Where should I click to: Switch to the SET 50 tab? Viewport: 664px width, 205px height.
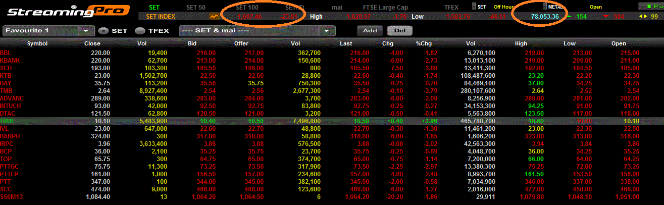(x=196, y=7)
